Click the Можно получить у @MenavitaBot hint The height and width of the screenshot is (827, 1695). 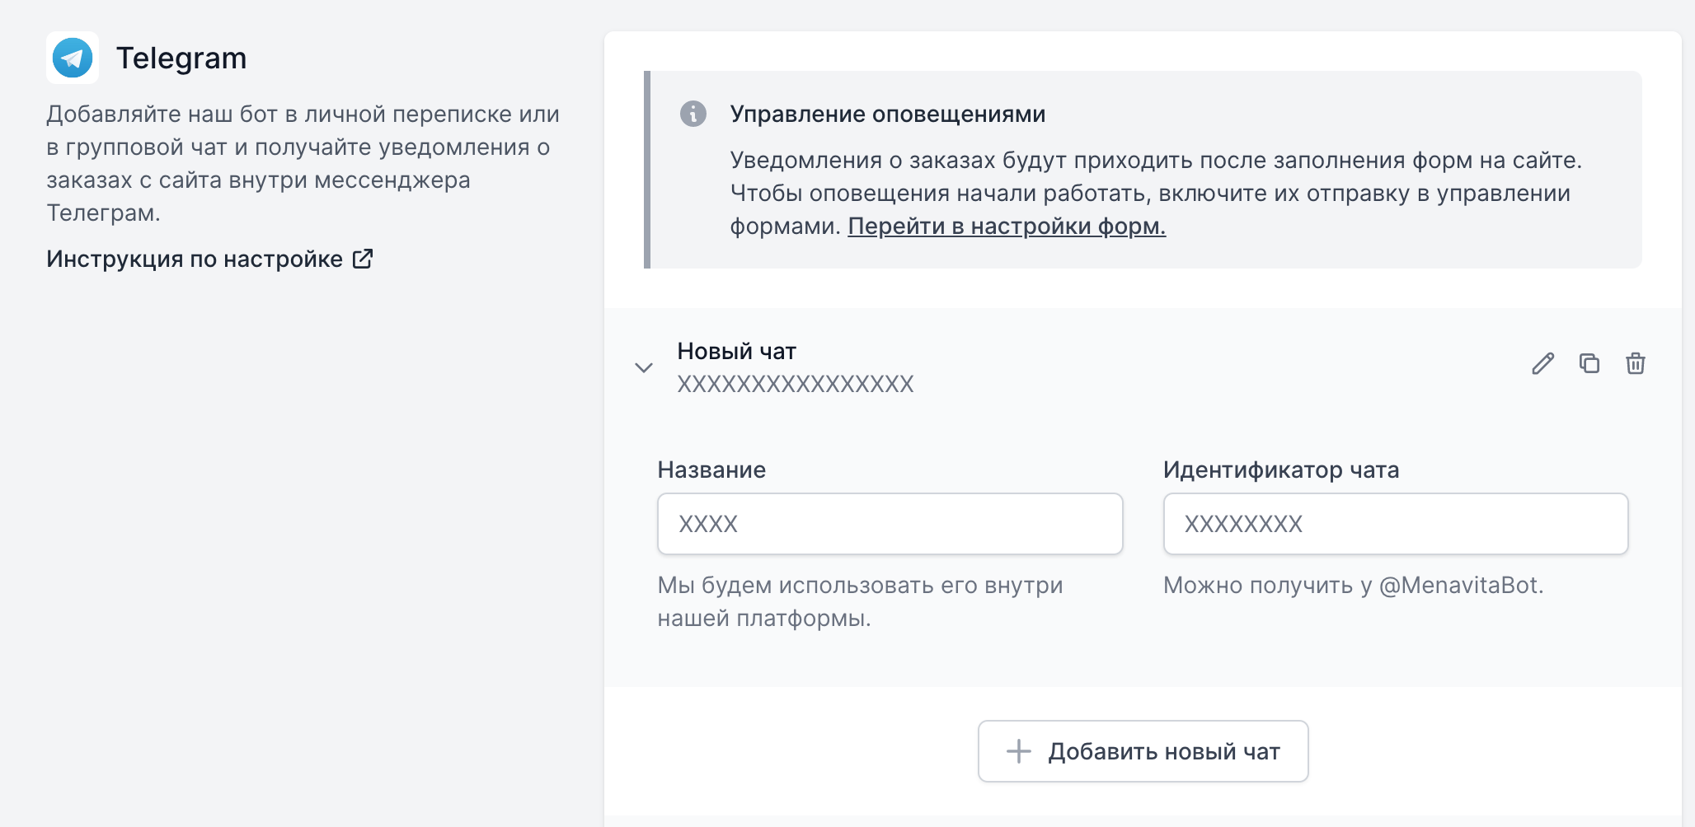pyautogui.click(x=1354, y=585)
